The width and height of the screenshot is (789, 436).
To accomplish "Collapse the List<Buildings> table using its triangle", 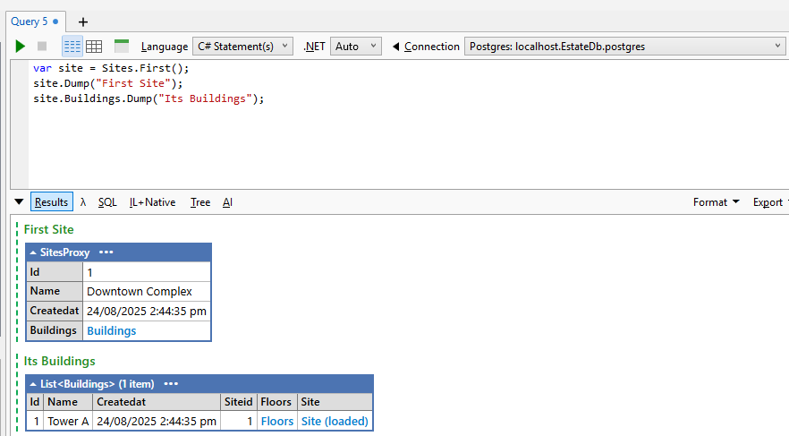I will tap(33, 383).
